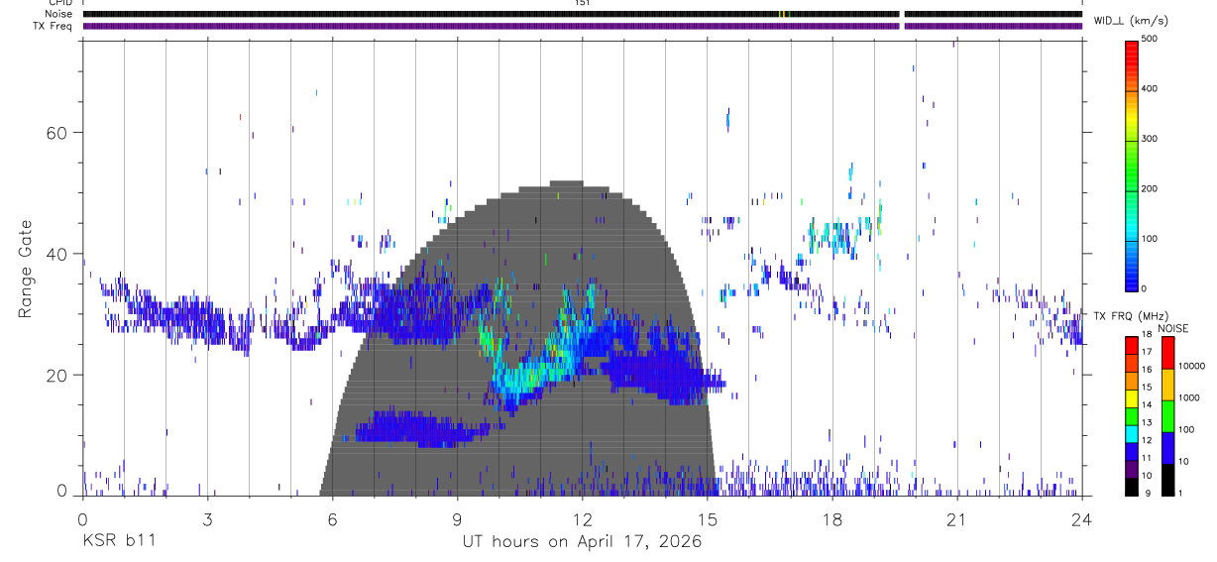Screen dimensions: 1217x562
Task: Click the spectral width rainbow colorbar
Action: (1132, 165)
